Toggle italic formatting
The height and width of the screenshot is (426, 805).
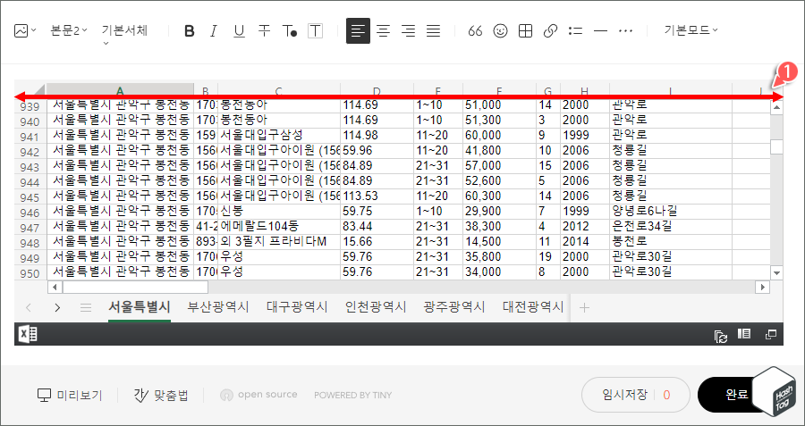(214, 31)
